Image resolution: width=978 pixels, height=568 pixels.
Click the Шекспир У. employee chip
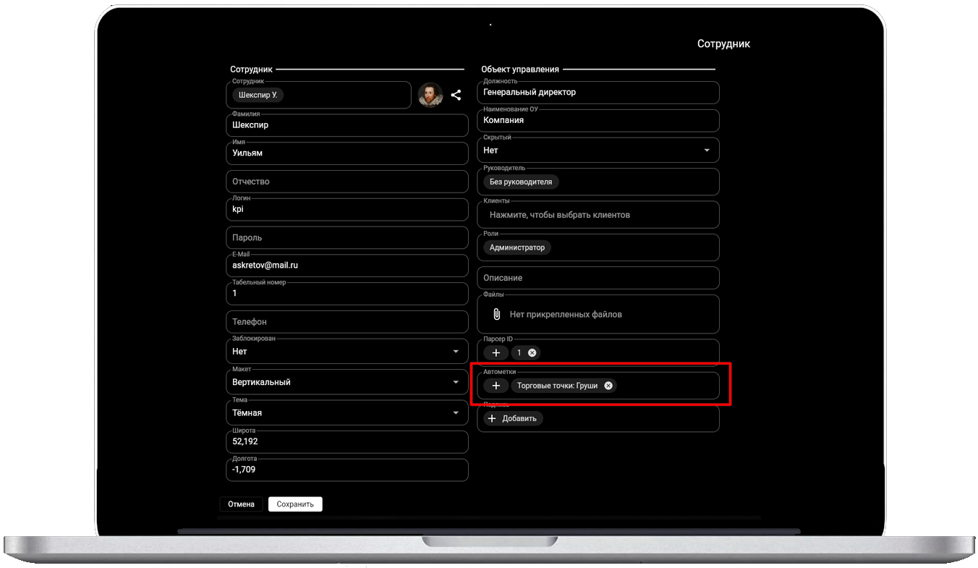[x=258, y=95]
